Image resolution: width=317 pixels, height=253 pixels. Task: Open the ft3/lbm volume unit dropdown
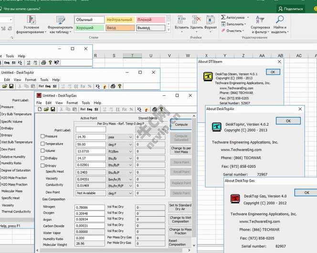(x=130, y=152)
